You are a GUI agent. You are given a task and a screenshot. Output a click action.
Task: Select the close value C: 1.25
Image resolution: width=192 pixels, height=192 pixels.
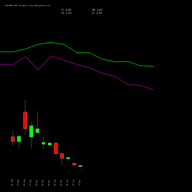(66, 10)
